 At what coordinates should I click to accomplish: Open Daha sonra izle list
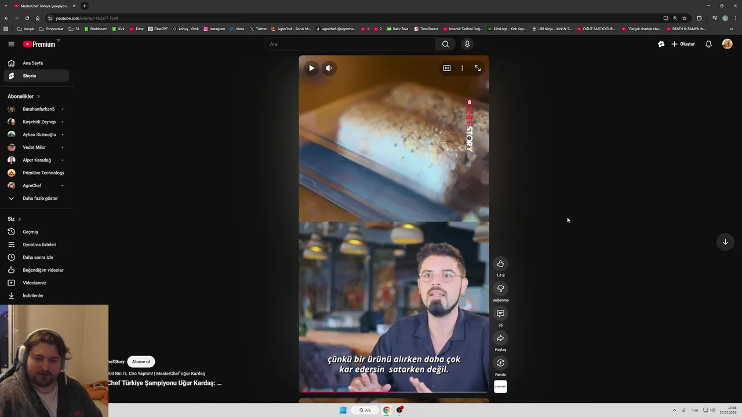coord(37,257)
